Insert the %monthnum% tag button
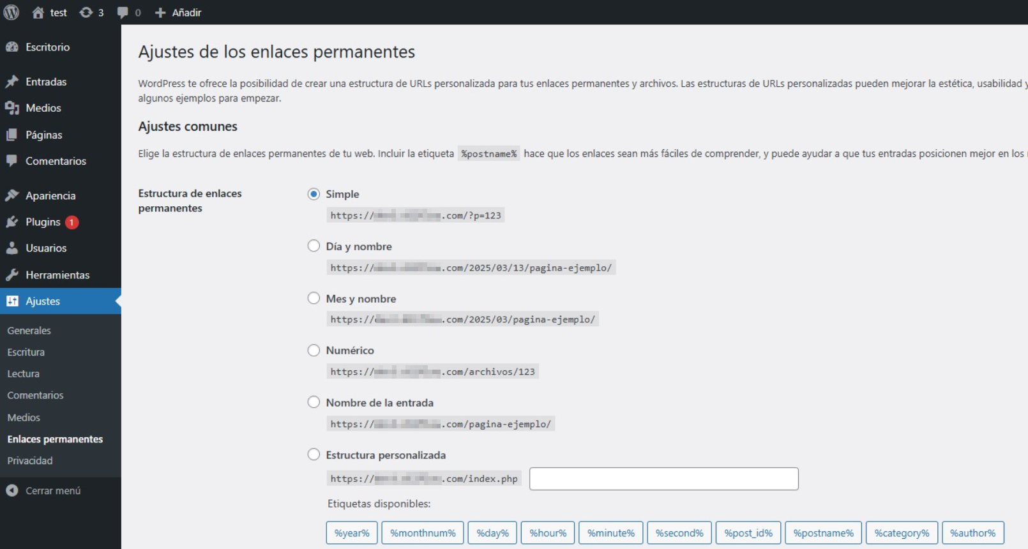 click(423, 533)
